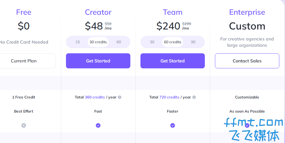Choose 90 credits in the Team selector

coord(193,42)
